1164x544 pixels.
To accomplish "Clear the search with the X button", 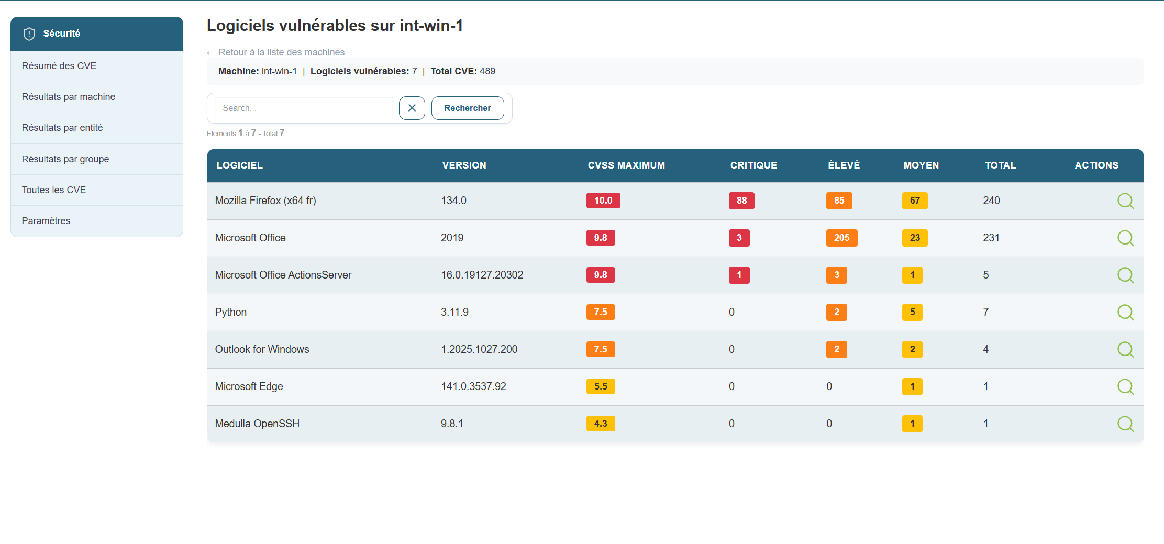I will point(412,108).
